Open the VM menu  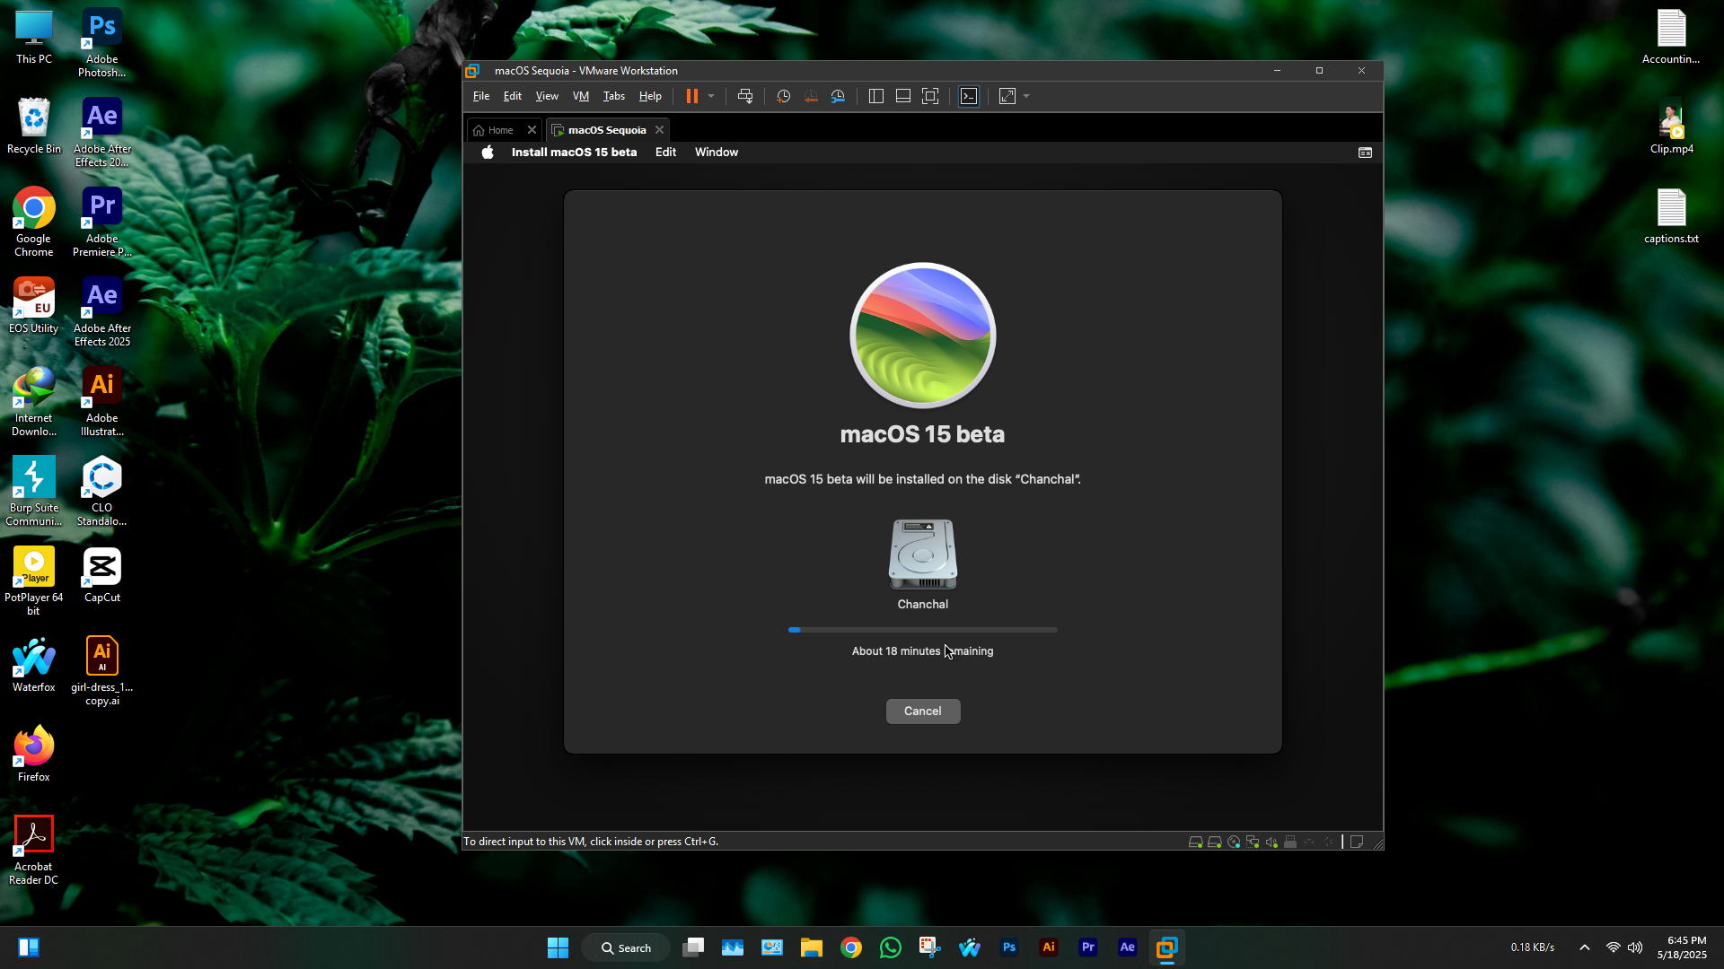pos(580,96)
